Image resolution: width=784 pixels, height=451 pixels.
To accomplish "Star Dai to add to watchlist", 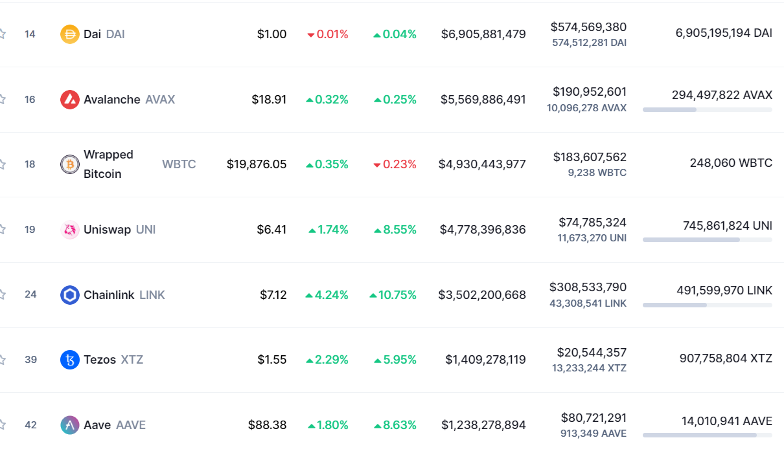I will tap(2, 34).
